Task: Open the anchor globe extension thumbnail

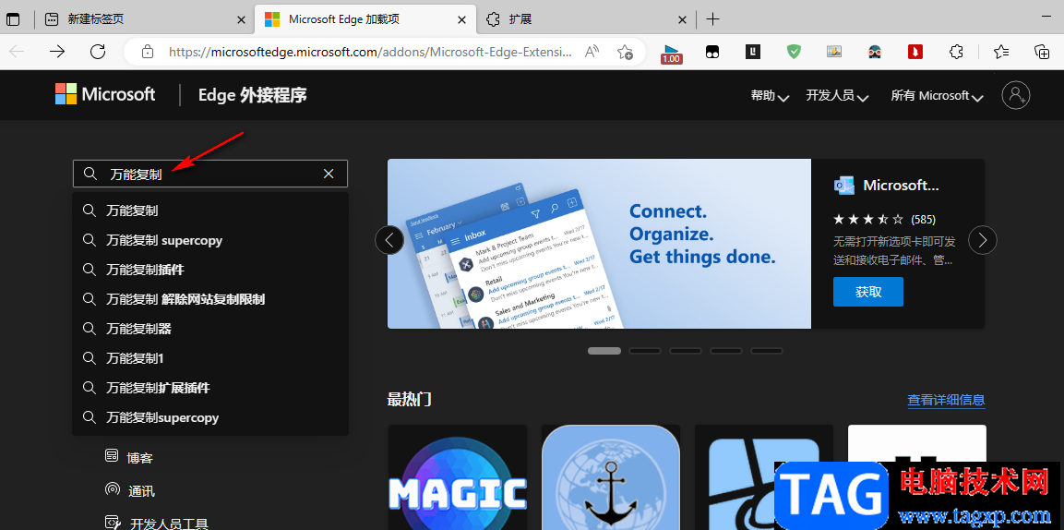Action: pos(611,477)
